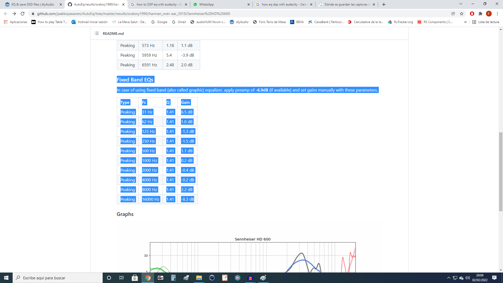
Task: Open 7-Zip from the taskbar
Action: point(161,278)
